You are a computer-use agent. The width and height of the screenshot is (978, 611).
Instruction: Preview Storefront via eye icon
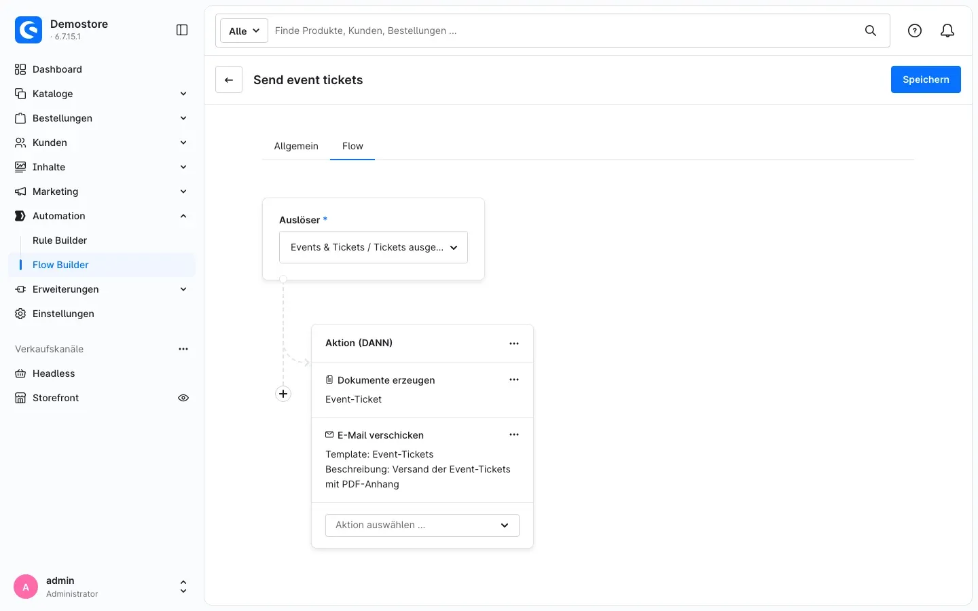[x=183, y=398]
